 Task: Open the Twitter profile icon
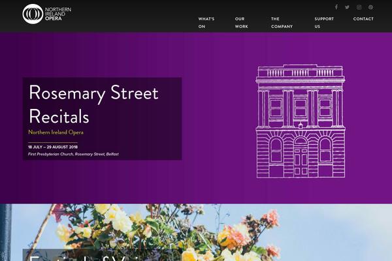pos(347,7)
